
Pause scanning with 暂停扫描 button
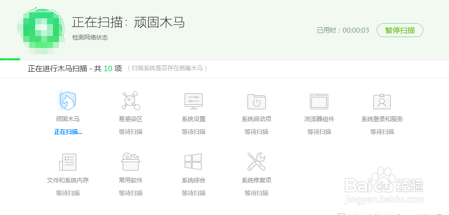pyautogui.click(x=400, y=30)
